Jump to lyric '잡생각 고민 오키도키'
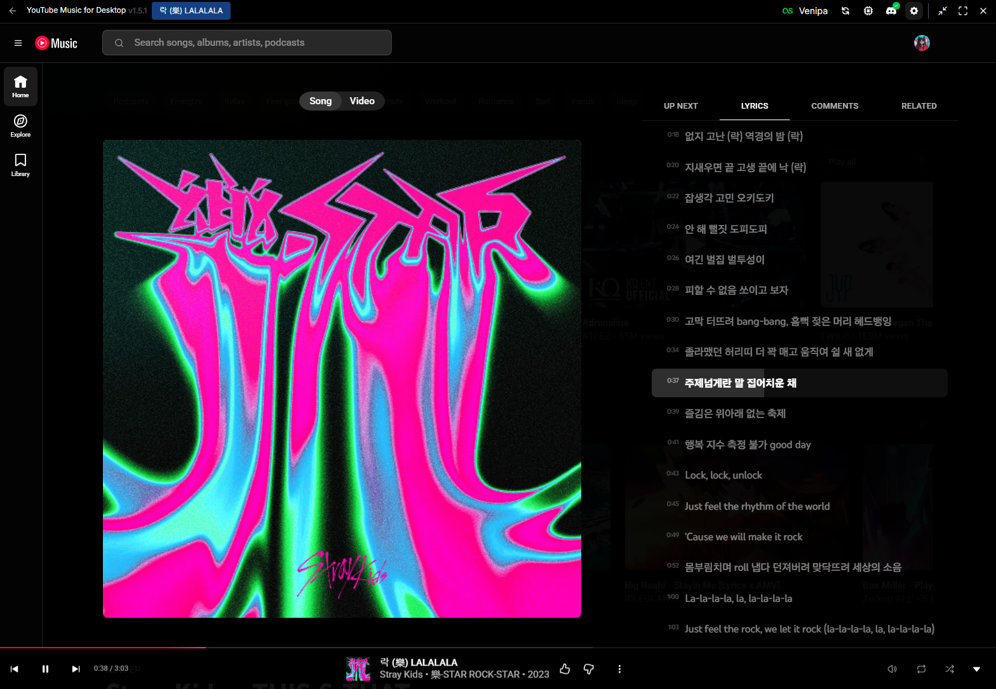The image size is (996, 689). click(x=800, y=198)
